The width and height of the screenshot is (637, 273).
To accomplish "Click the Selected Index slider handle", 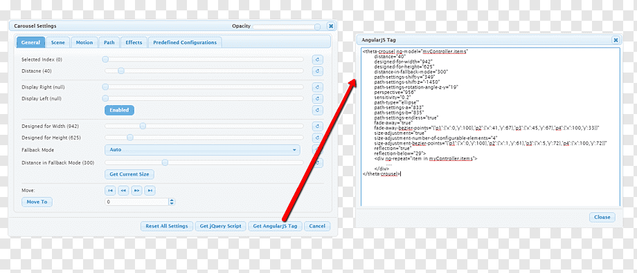I will coord(105,59).
